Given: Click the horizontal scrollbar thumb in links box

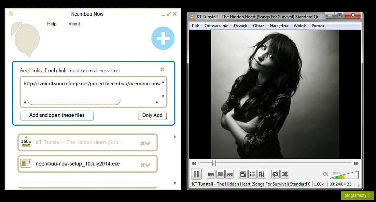Looking at the screenshot, I should tap(74, 102).
